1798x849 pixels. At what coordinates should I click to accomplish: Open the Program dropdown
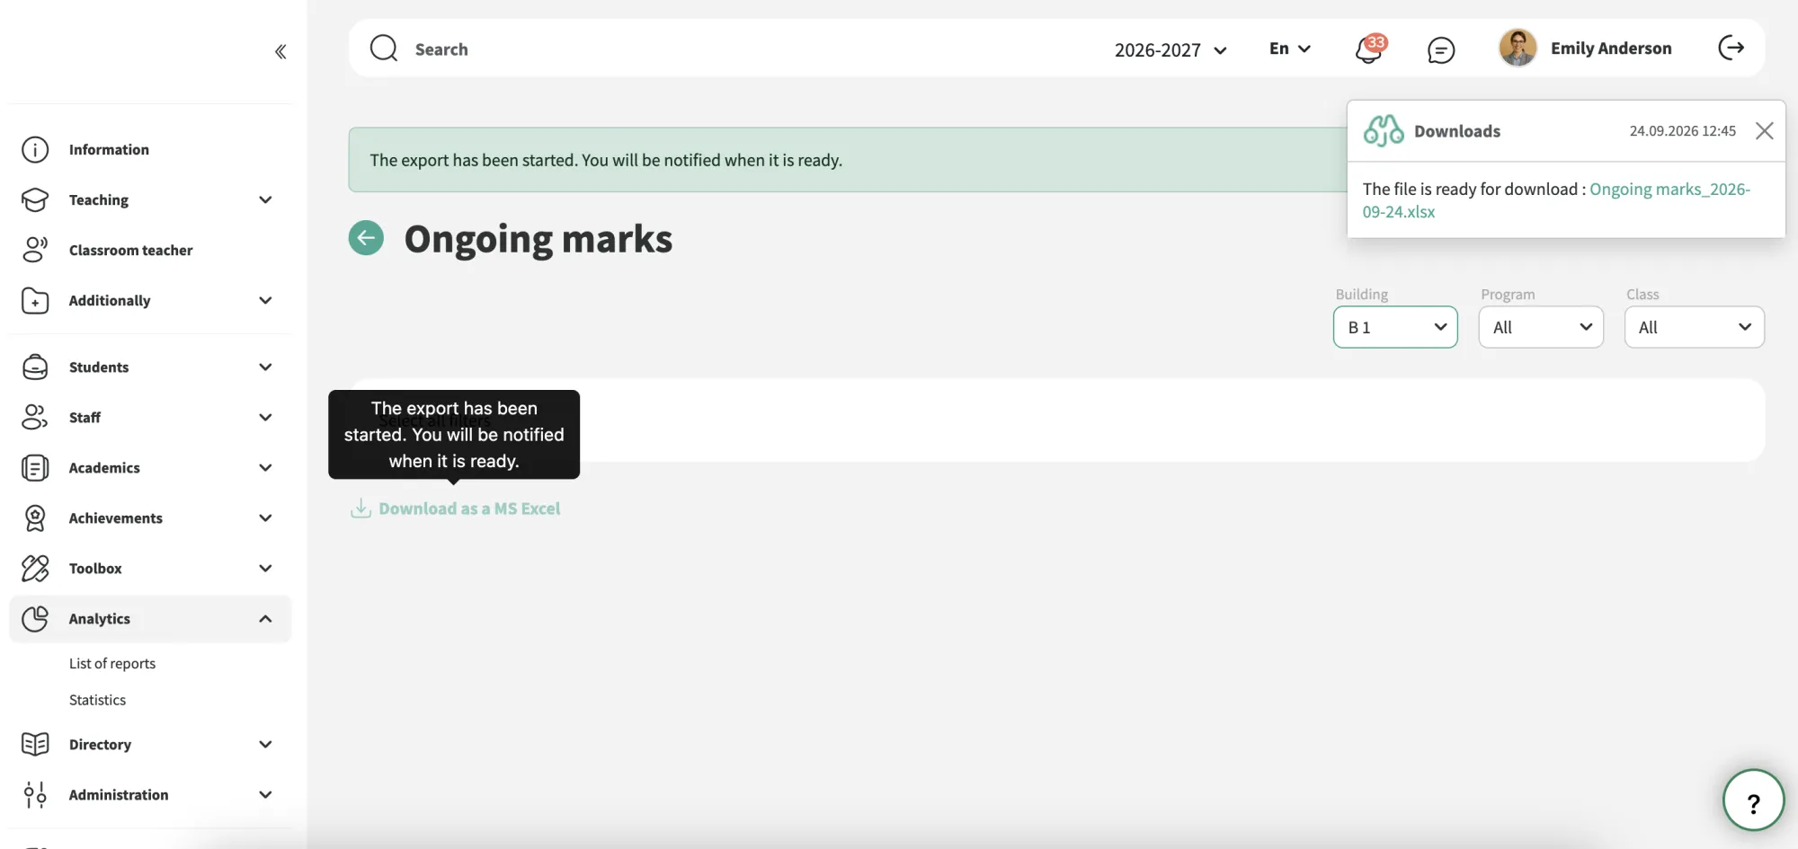click(1541, 327)
